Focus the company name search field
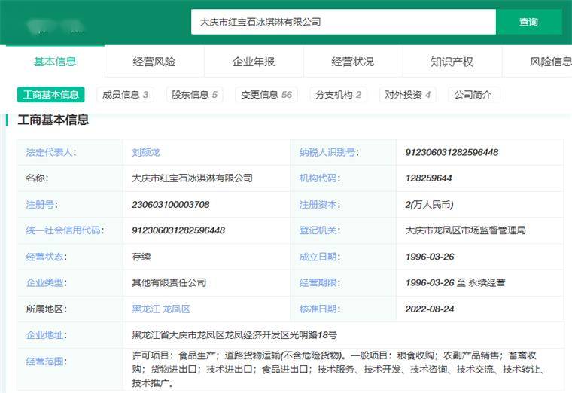Image resolution: width=572 pixels, height=393 pixels. coord(343,22)
